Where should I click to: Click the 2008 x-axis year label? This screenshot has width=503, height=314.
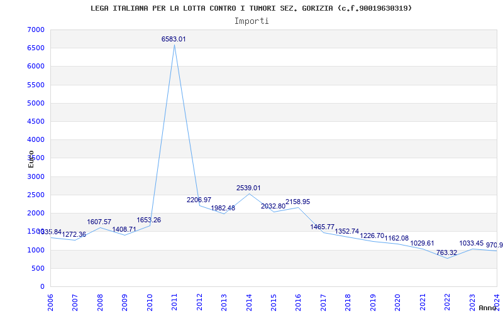tap(100, 302)
